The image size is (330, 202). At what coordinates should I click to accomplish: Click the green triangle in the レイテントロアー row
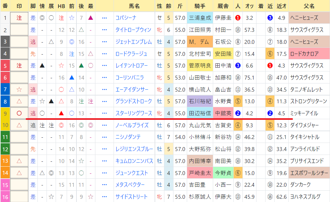pyautogui.click(x=81, y=66)
